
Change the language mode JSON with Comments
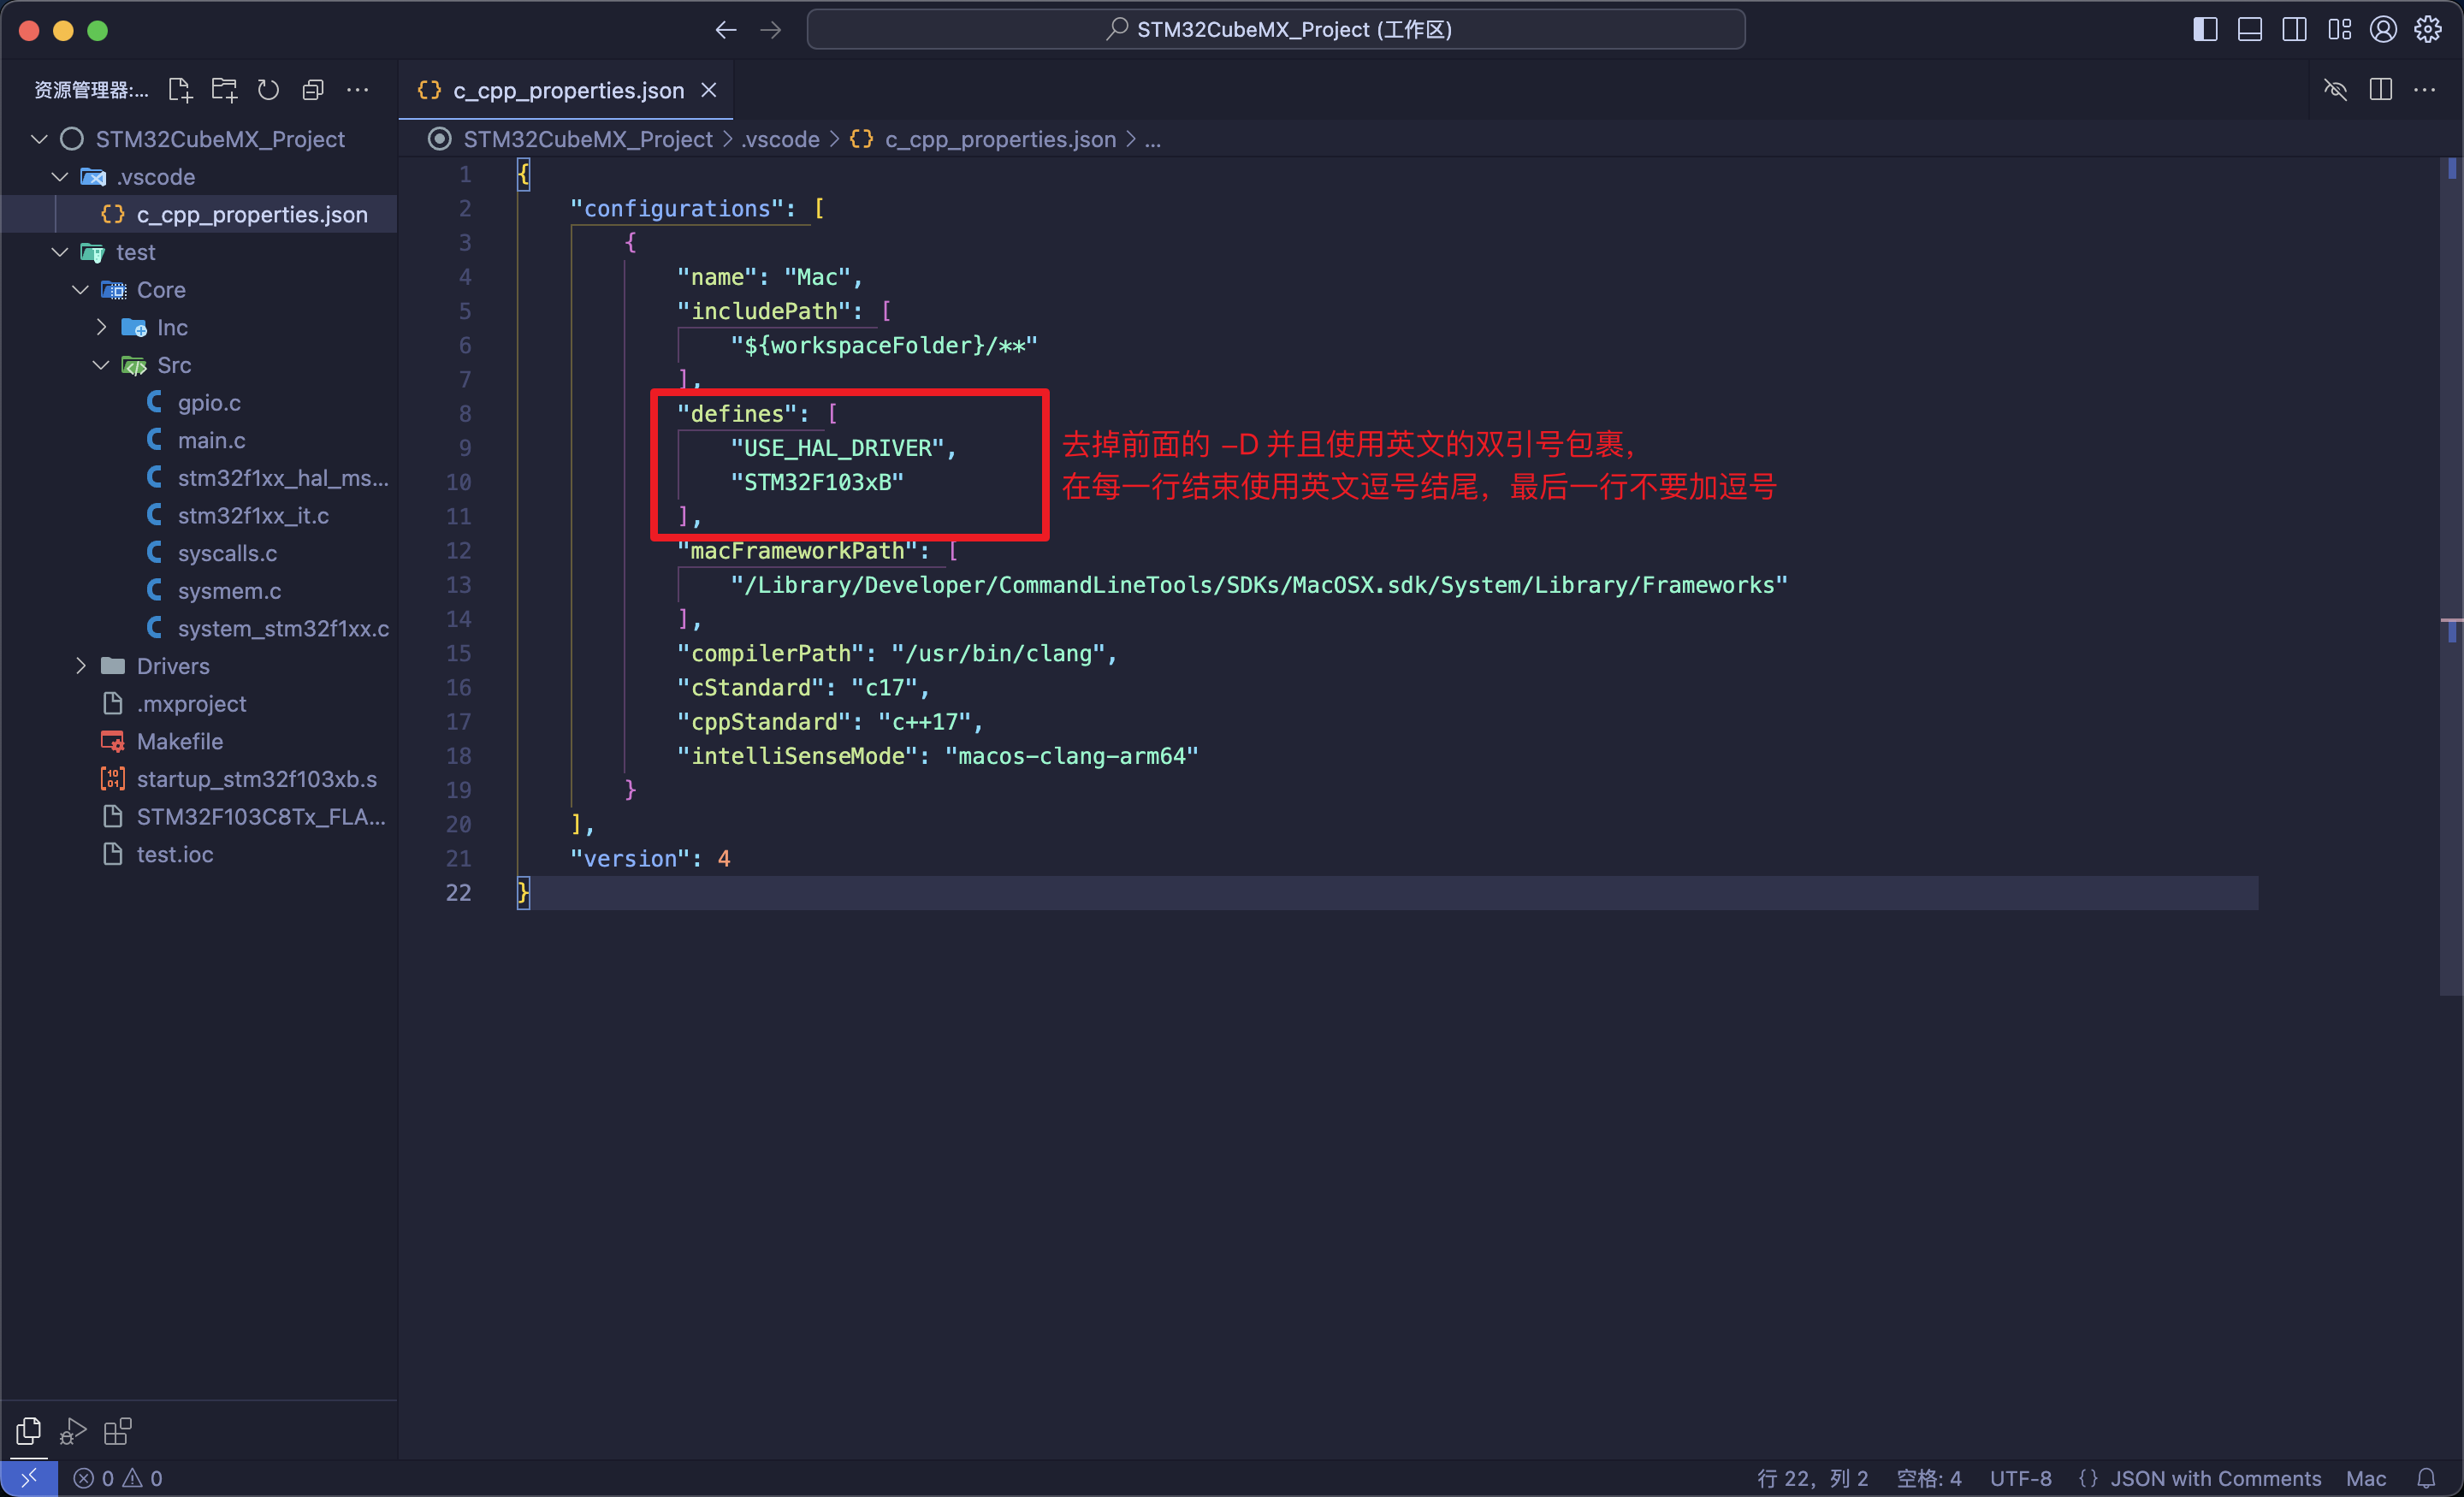(2213, 1477)
